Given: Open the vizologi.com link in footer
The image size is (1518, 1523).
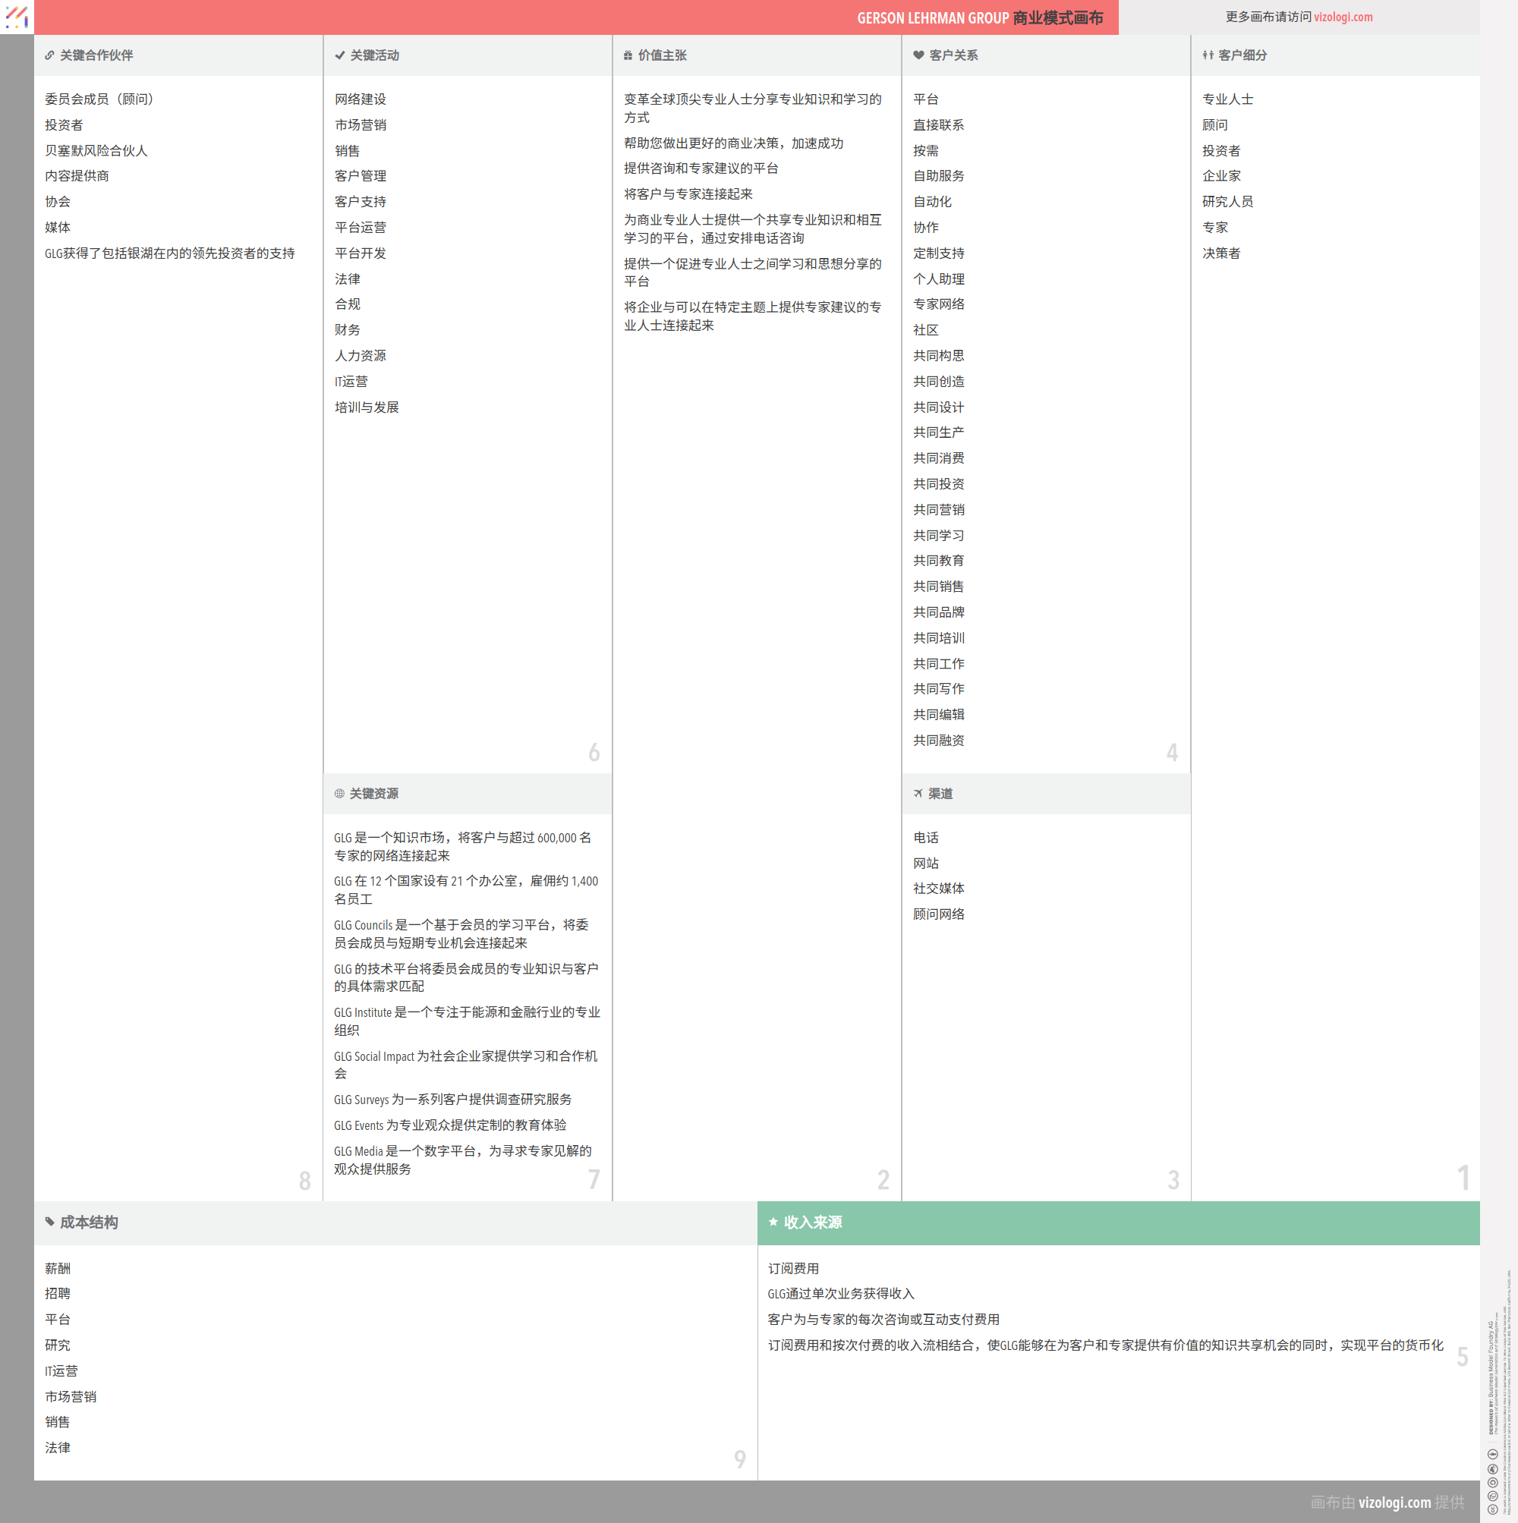Looking at the screenshot, I should pos(1394,1503).
